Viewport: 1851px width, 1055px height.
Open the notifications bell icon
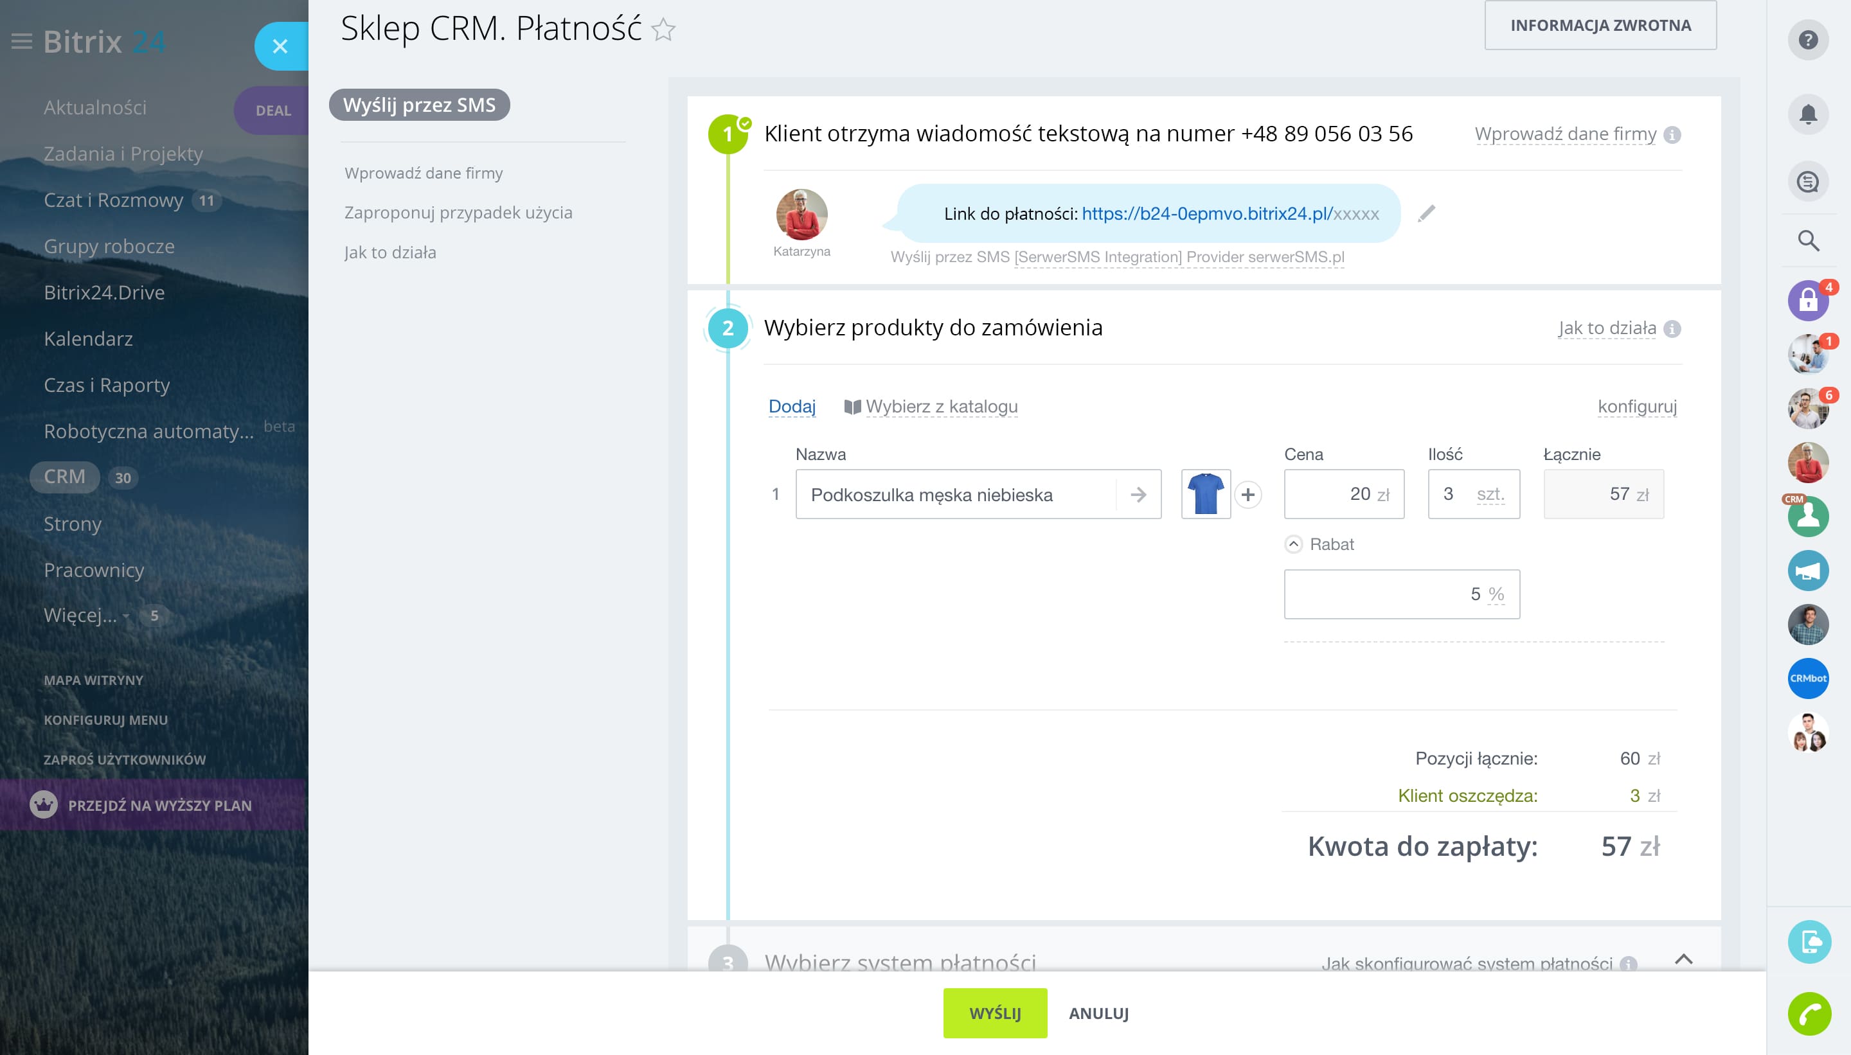click(x=1807, y=114)
